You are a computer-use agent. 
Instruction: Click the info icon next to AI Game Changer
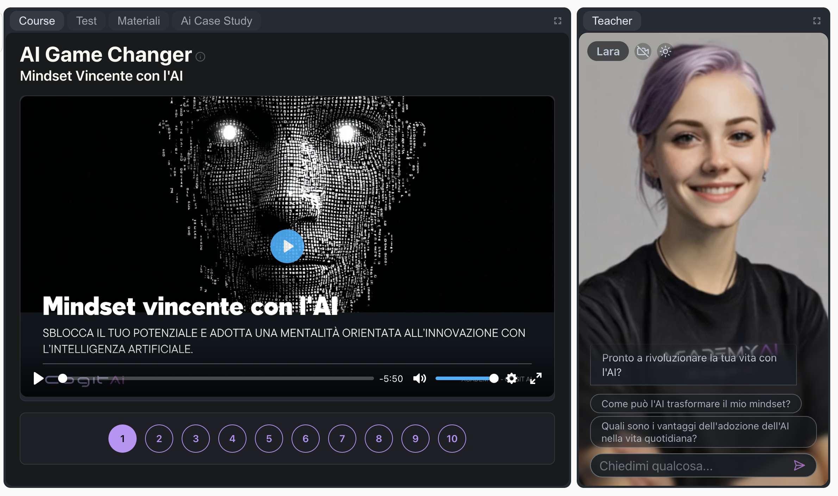[x=200, y=57]
